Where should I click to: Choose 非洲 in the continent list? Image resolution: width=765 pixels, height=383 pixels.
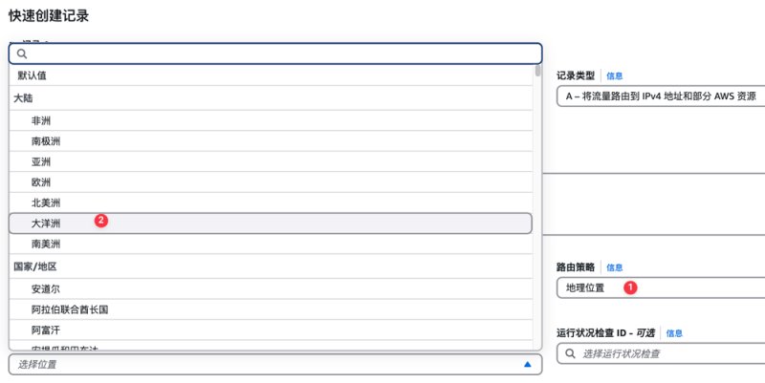[x=271, y=120]
